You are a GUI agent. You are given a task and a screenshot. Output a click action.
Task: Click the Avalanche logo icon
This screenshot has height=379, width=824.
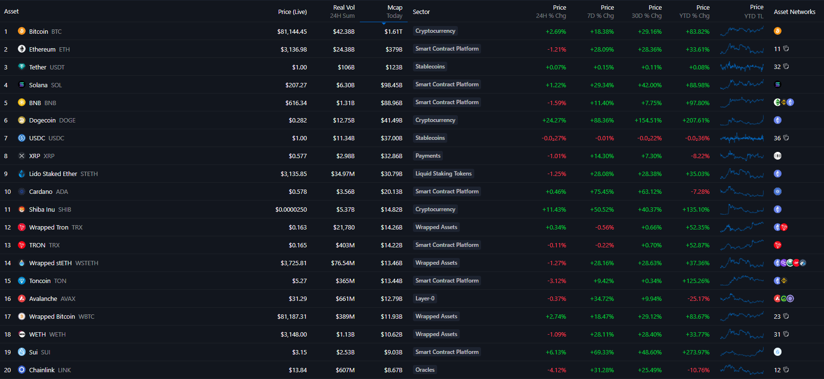pos(21,298)
